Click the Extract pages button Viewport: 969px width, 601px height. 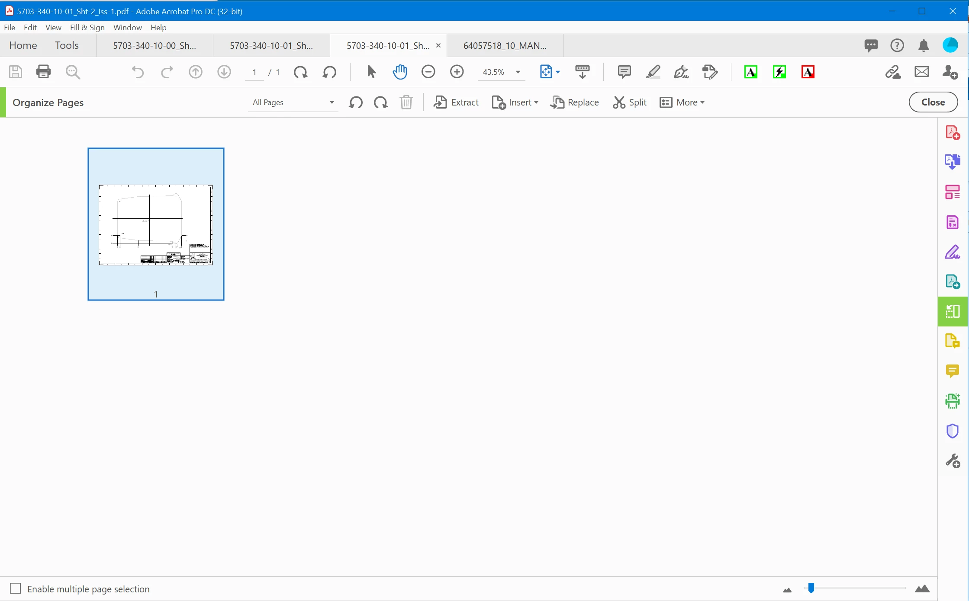click(456, 102)
